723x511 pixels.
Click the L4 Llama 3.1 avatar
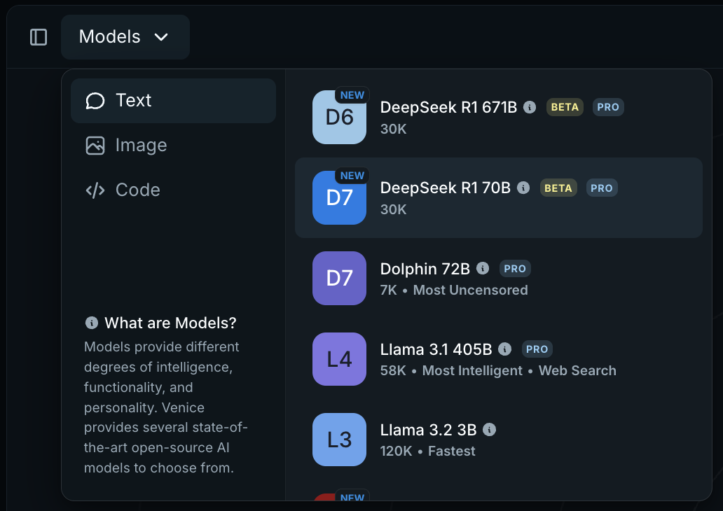[339, 359]
